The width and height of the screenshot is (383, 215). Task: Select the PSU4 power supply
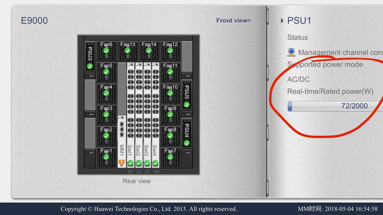click(187, 133)
